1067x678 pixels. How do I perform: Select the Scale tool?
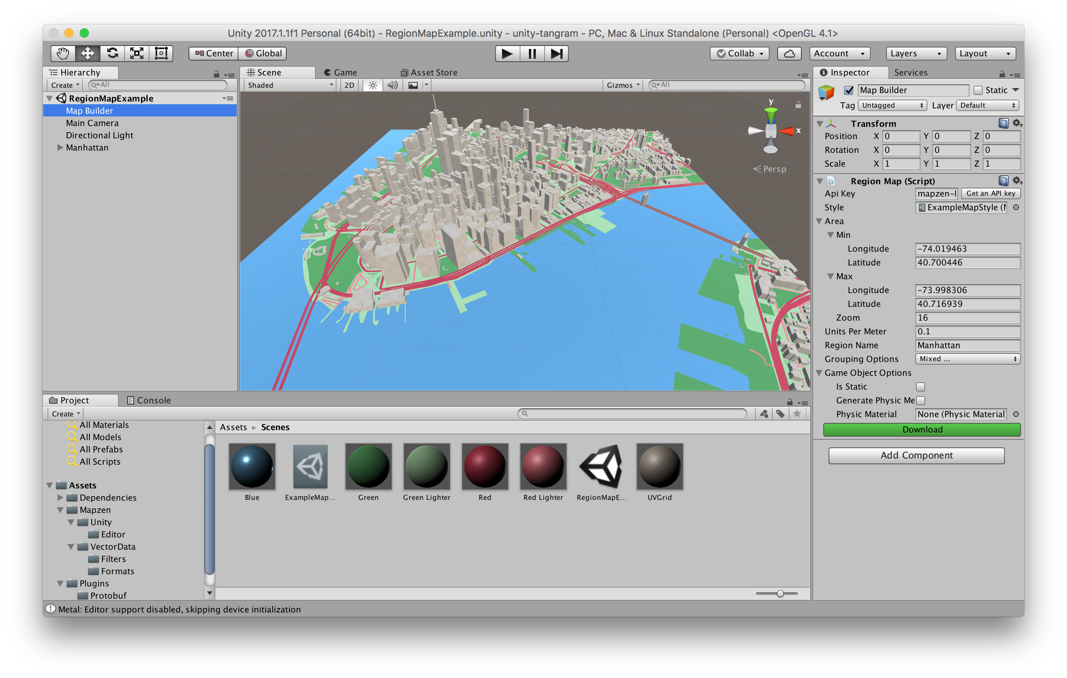(x=137, y=54)
